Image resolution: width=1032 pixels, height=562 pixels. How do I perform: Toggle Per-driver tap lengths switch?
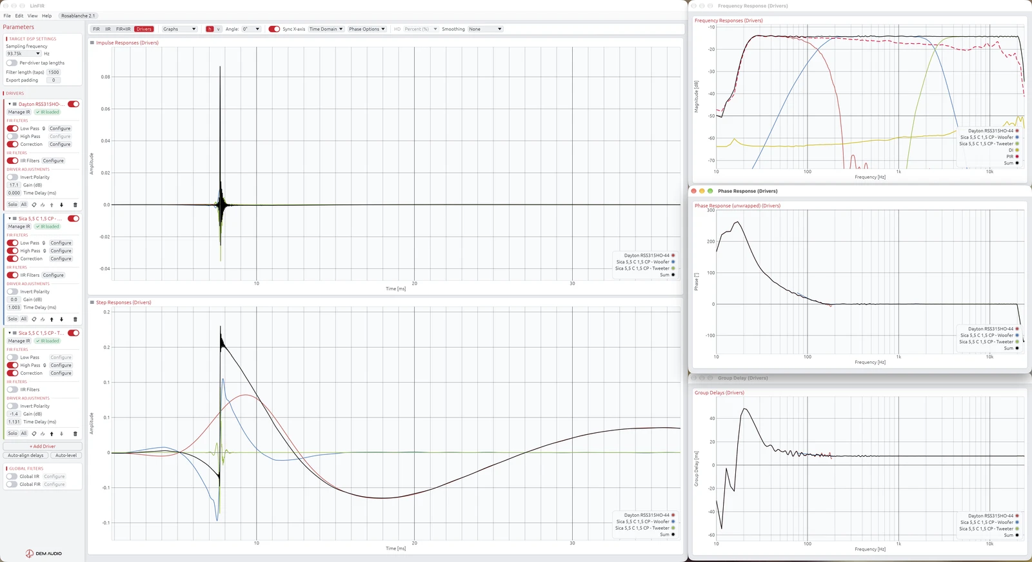[12, 63]
